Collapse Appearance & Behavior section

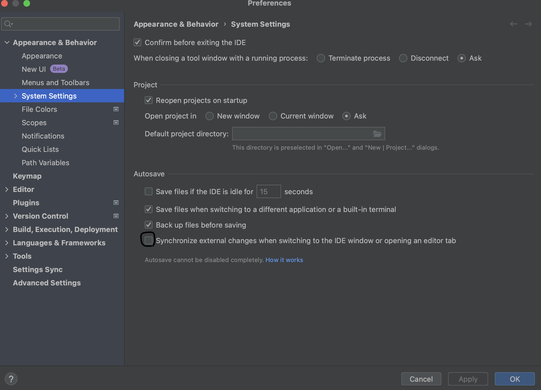point(7,43)
